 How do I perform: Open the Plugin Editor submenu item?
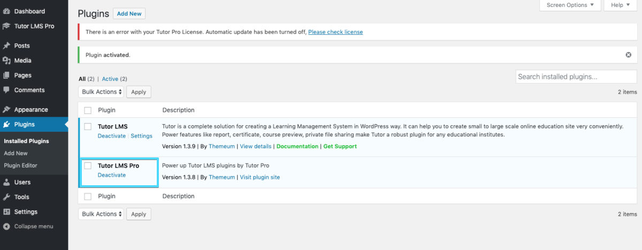20,165
